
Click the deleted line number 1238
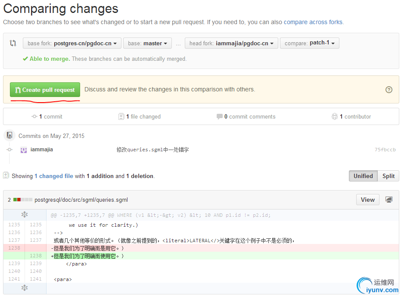point(14,248)
